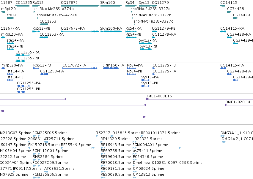Select the ste14-RB transcript label
The height and width of the screenshot is (179, 253).
15,46
